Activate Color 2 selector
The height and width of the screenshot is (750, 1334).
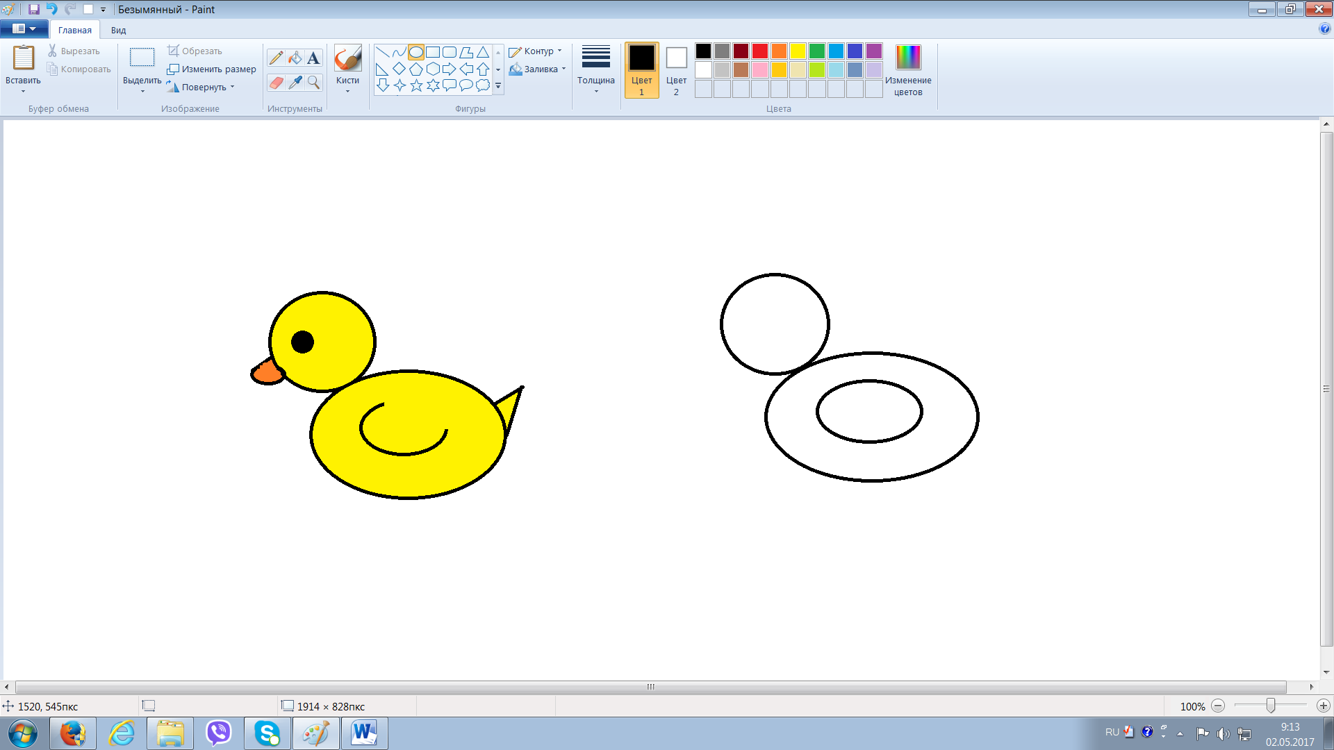(676, 69)
